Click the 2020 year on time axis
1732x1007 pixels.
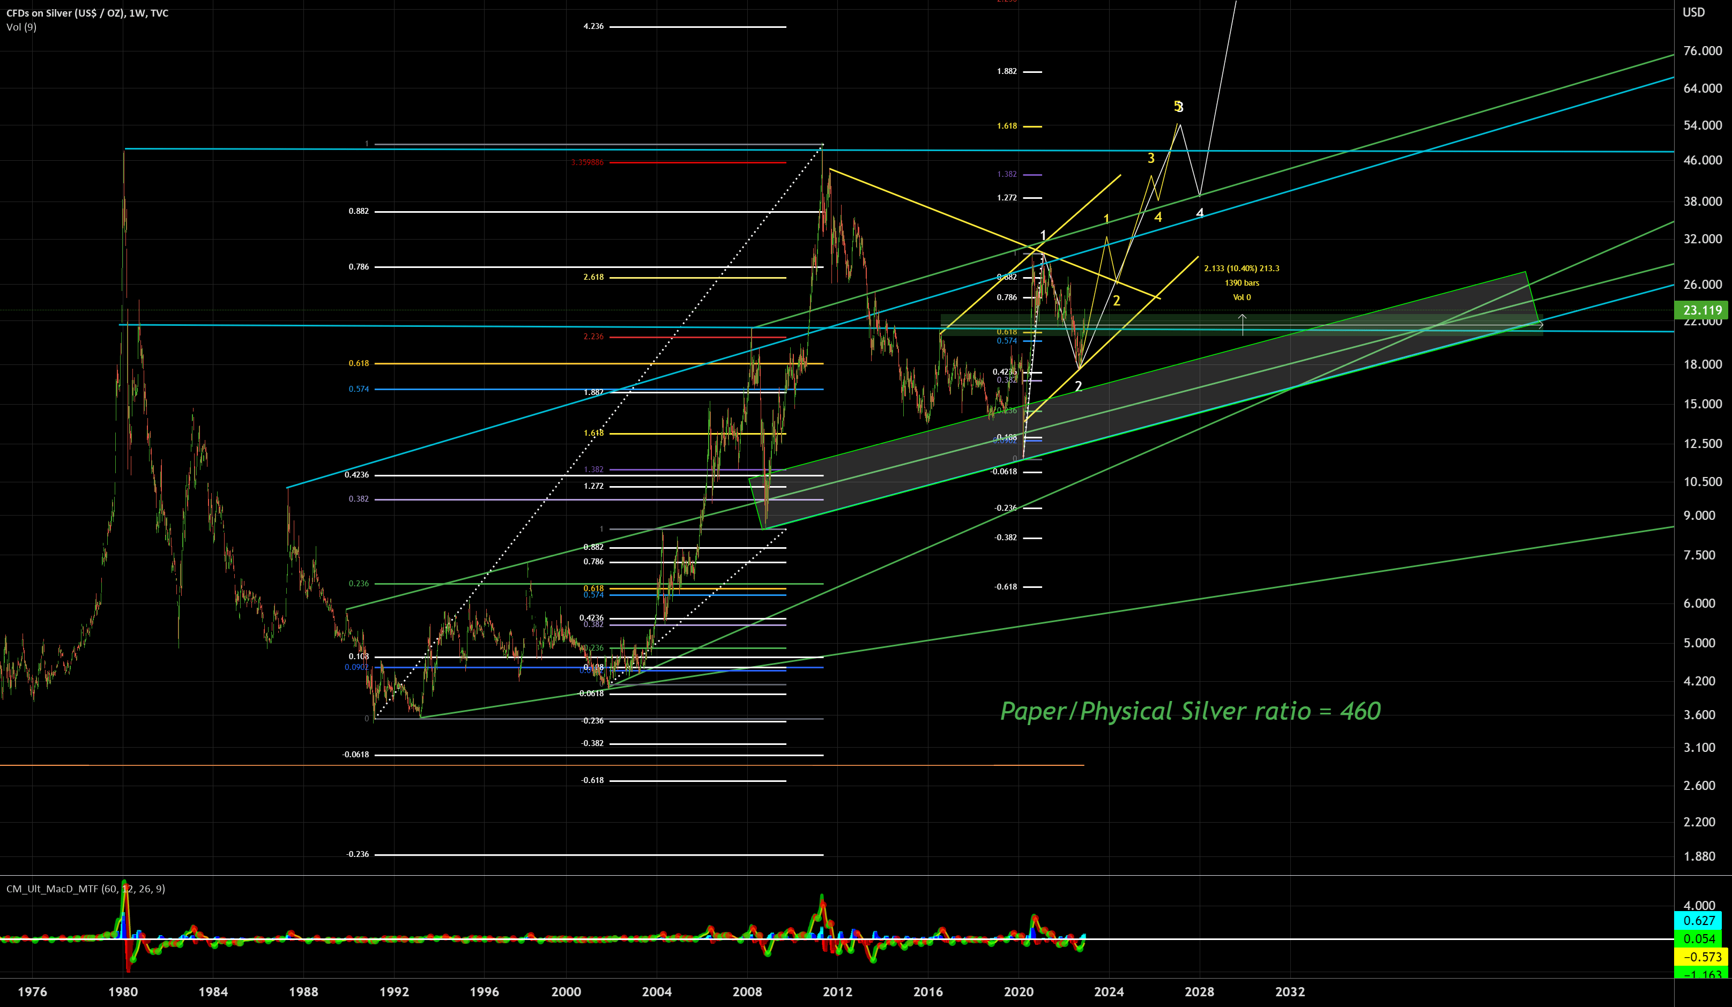[x=1018, y=992]
